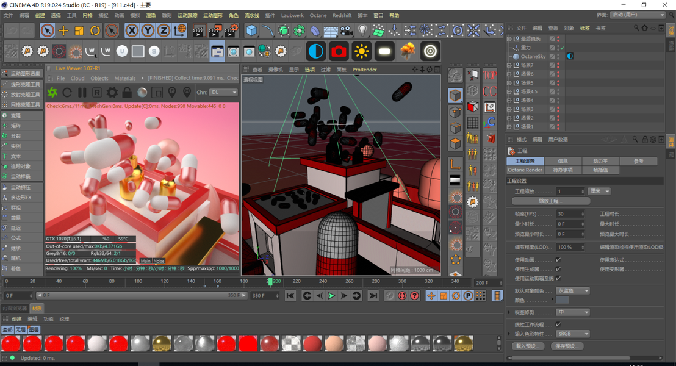Toggle 线性工作流程 checkbox
The width and height of the screenshot is (676, 366).
click(x=558, y=324)
